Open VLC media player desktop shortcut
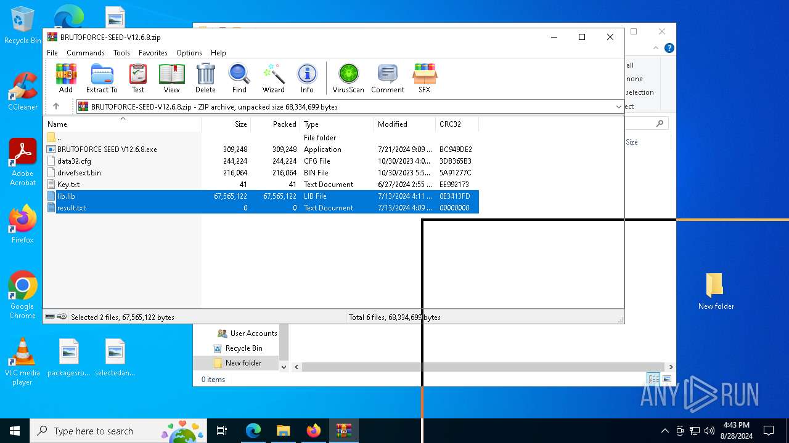 pyautogui.click(x=23, y=362)
